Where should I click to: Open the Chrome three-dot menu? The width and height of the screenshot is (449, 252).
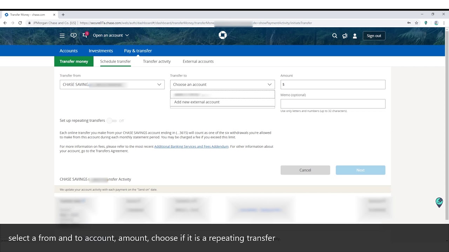pos(444,23)
